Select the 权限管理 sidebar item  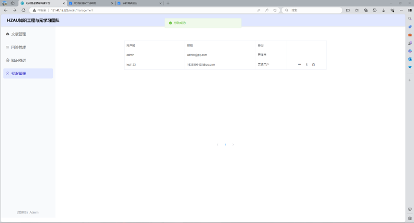point(18,73)
